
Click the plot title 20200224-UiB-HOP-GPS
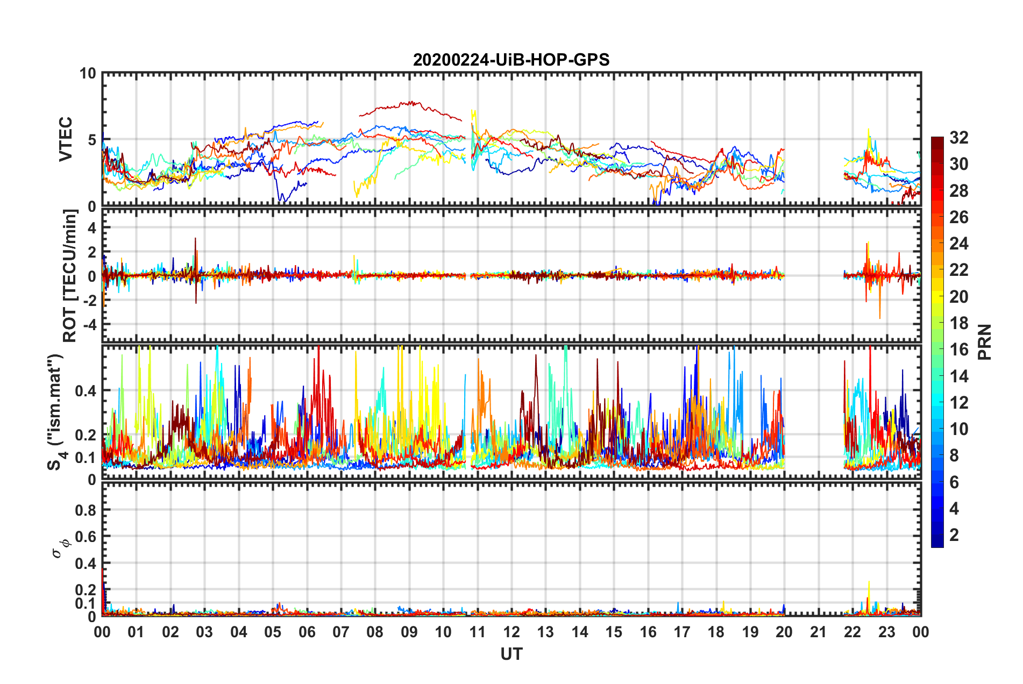pos(511,60)
